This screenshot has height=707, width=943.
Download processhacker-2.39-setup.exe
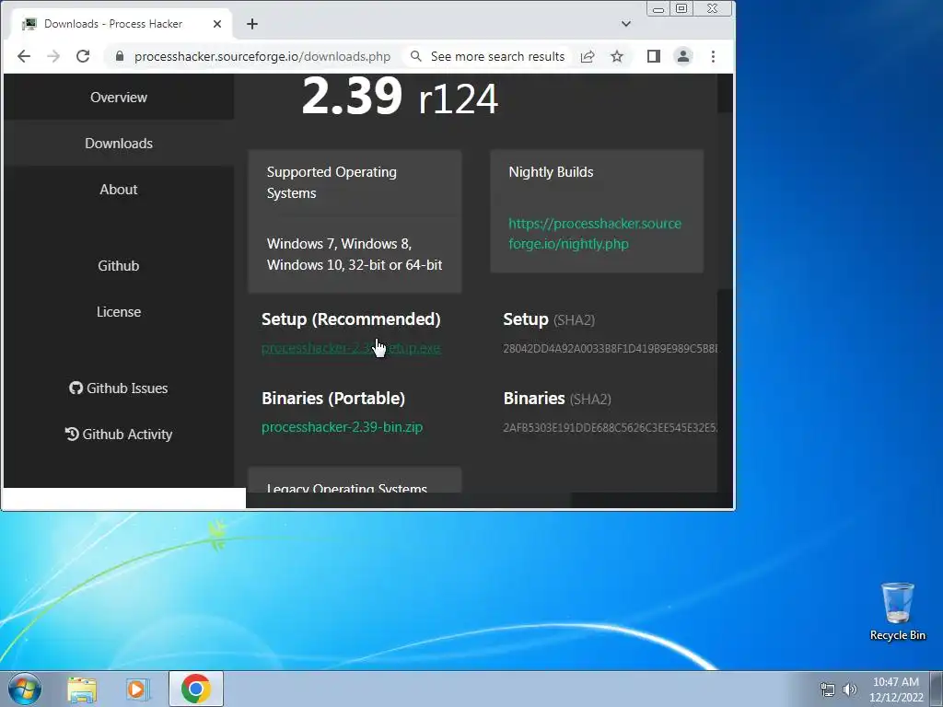pyautogui.click(x=351, y=348)
